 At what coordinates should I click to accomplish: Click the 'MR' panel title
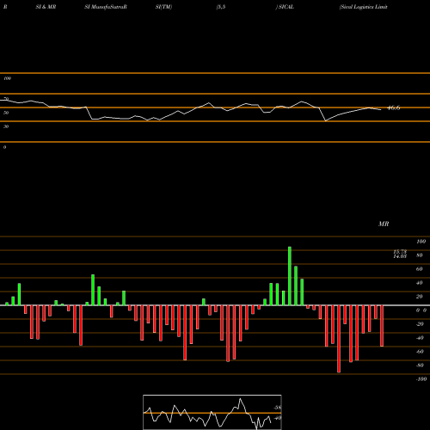click(x=384, y=224)
